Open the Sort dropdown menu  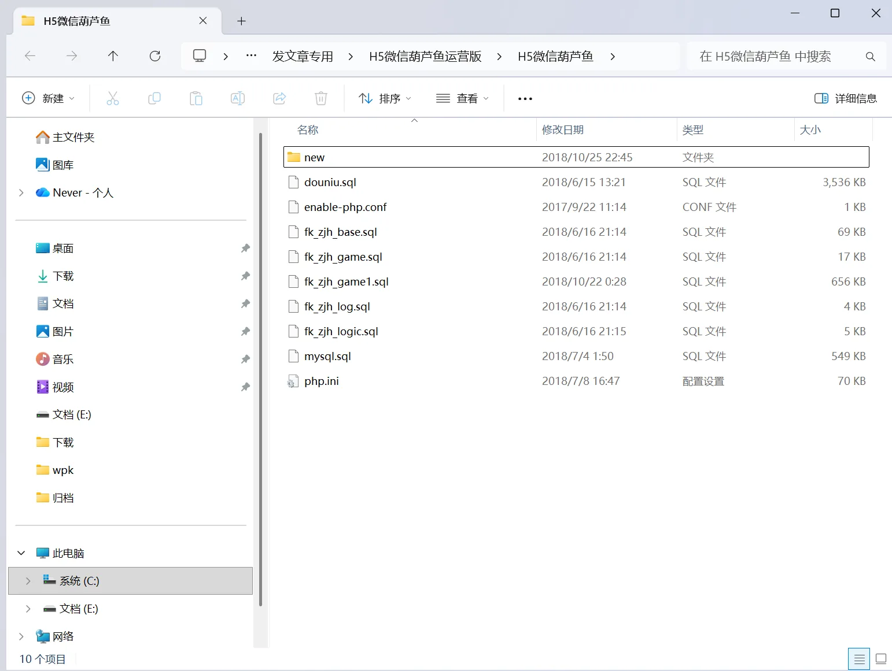point(385,98)
